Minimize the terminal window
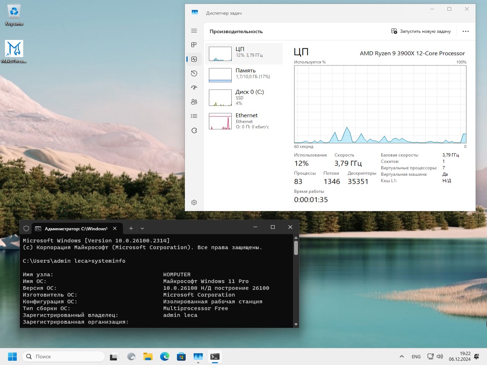Image resolution: width=487 pixels, height=365 pixels. pyautogui.click(x=255, y=227)
